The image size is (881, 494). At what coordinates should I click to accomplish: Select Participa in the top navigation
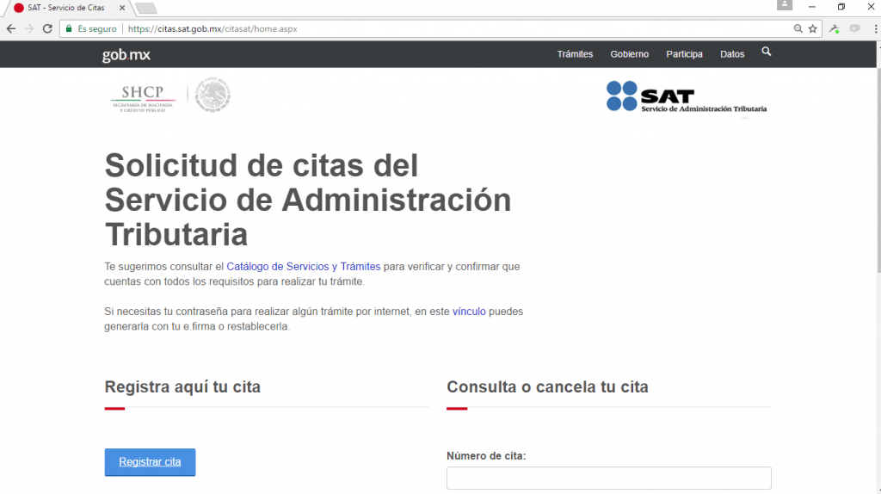tap(684, 54)
